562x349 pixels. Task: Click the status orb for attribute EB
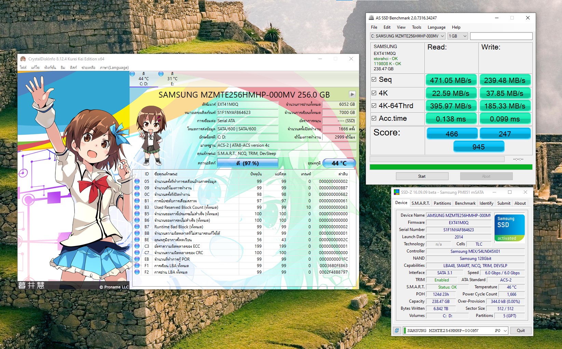pyautogui.click(x=137, y=259)
